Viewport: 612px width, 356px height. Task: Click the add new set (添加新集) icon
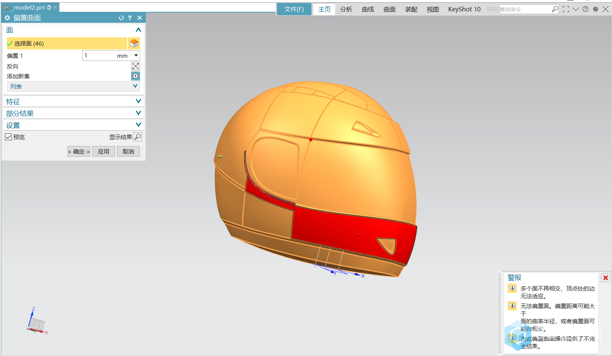(x=136, y=76)
